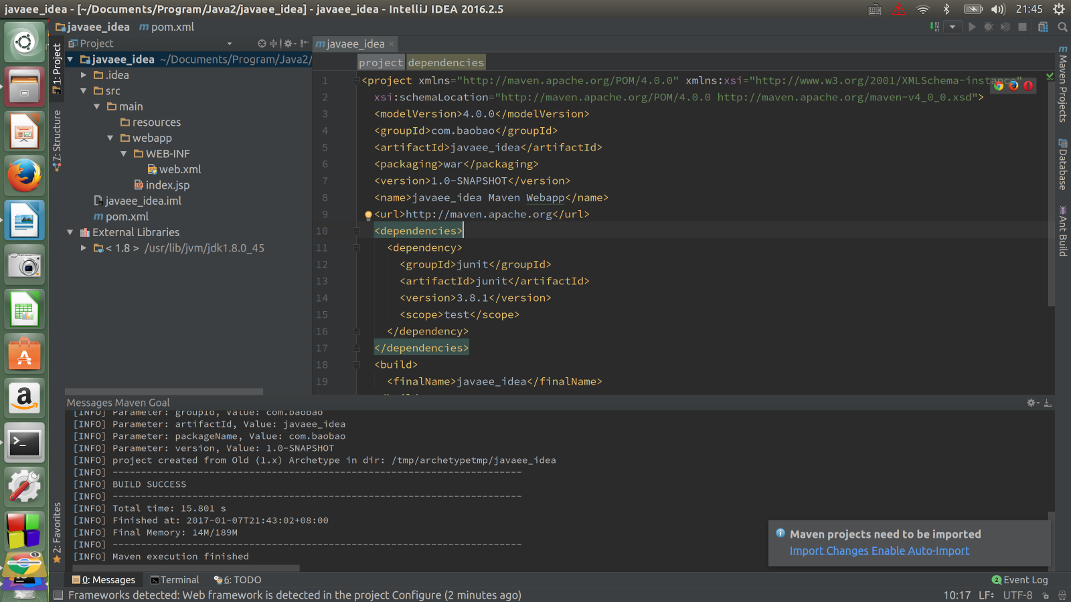Open in Firefox browser icon in editor
Viewport: 1071px width, 602px height.
click(x=1013, y=85)
